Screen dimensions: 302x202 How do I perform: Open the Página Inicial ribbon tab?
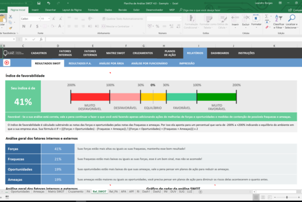tap(18, 10)
